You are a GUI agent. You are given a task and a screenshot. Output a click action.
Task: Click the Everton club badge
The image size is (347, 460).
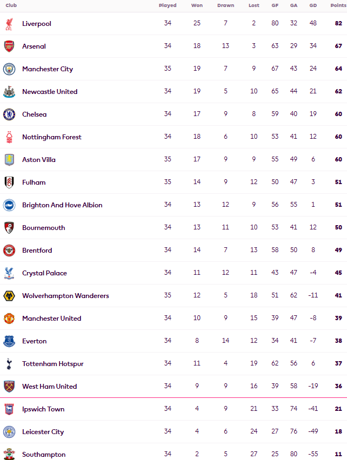tap(9, 341)
